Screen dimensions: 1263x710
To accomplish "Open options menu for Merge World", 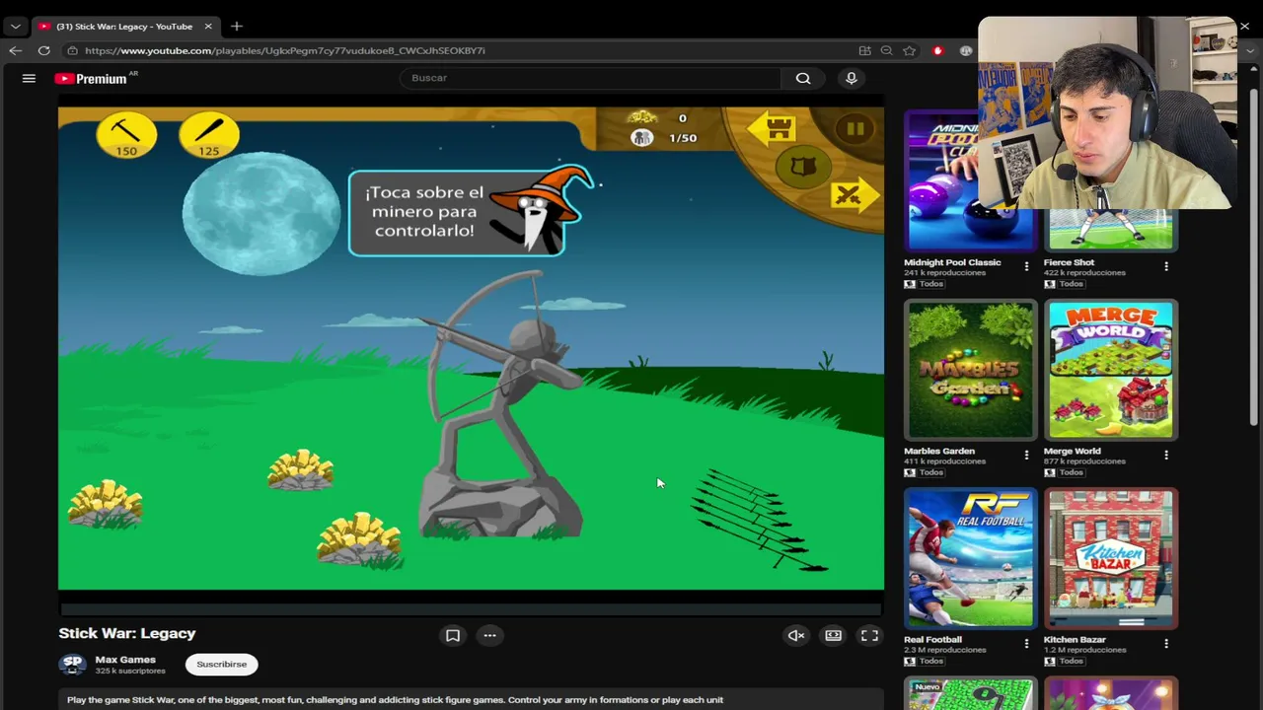I will coord(1166,455).
